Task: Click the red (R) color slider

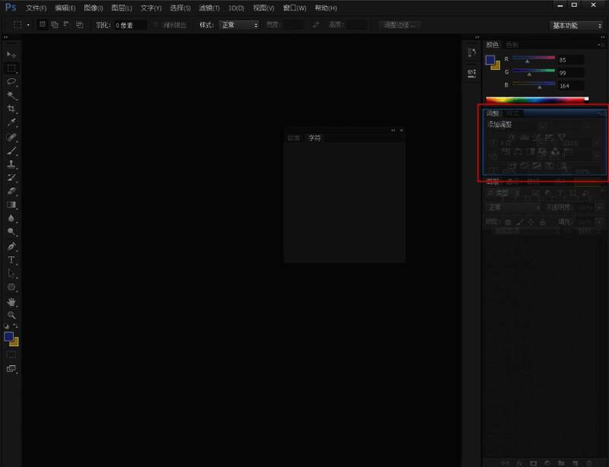Action: [x=533, y=59]
